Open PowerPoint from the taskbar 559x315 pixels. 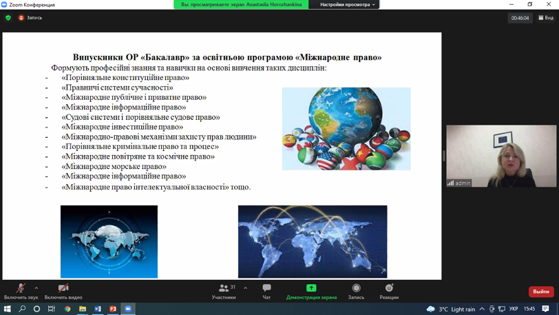[113, 309]
